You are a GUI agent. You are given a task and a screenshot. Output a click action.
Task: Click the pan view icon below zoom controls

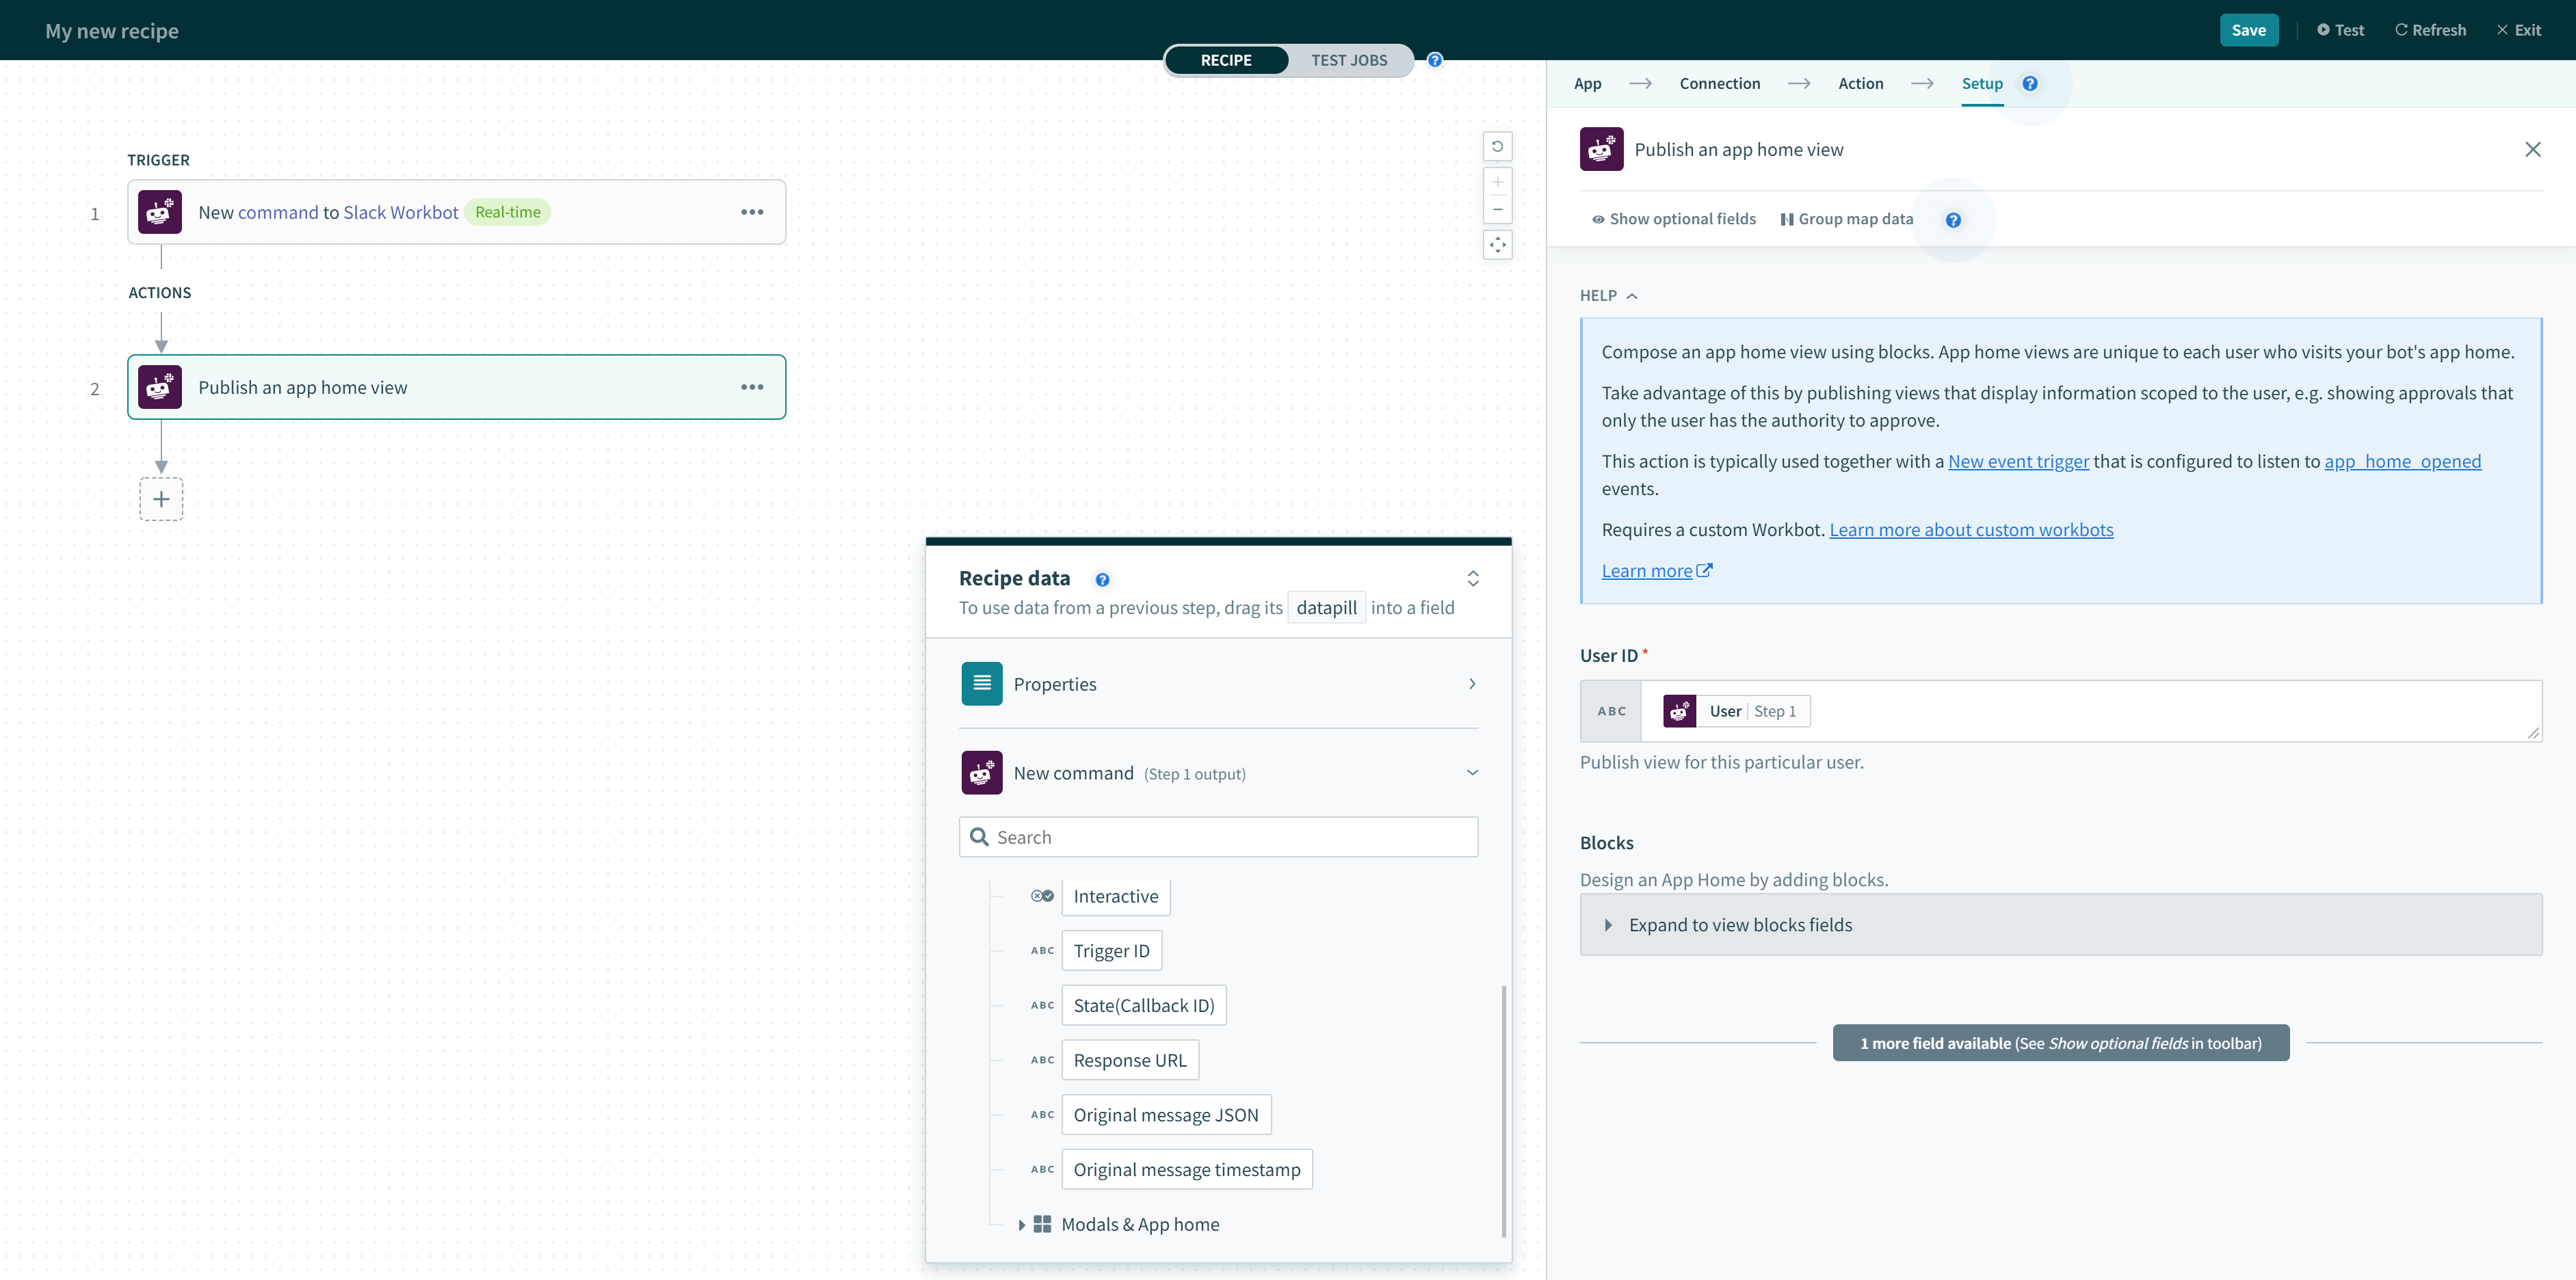coord(1497,244)
